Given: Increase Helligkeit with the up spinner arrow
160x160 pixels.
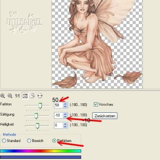Looking at the screenshot, I should (x=65, y=124).
